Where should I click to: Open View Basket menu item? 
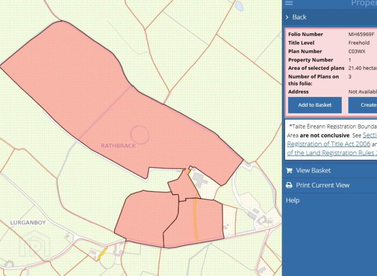313,171
